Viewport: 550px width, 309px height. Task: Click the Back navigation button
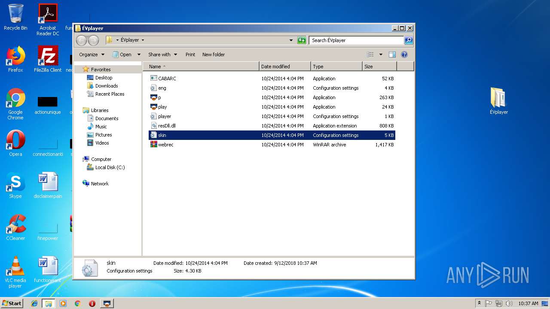tap(81, 40)
